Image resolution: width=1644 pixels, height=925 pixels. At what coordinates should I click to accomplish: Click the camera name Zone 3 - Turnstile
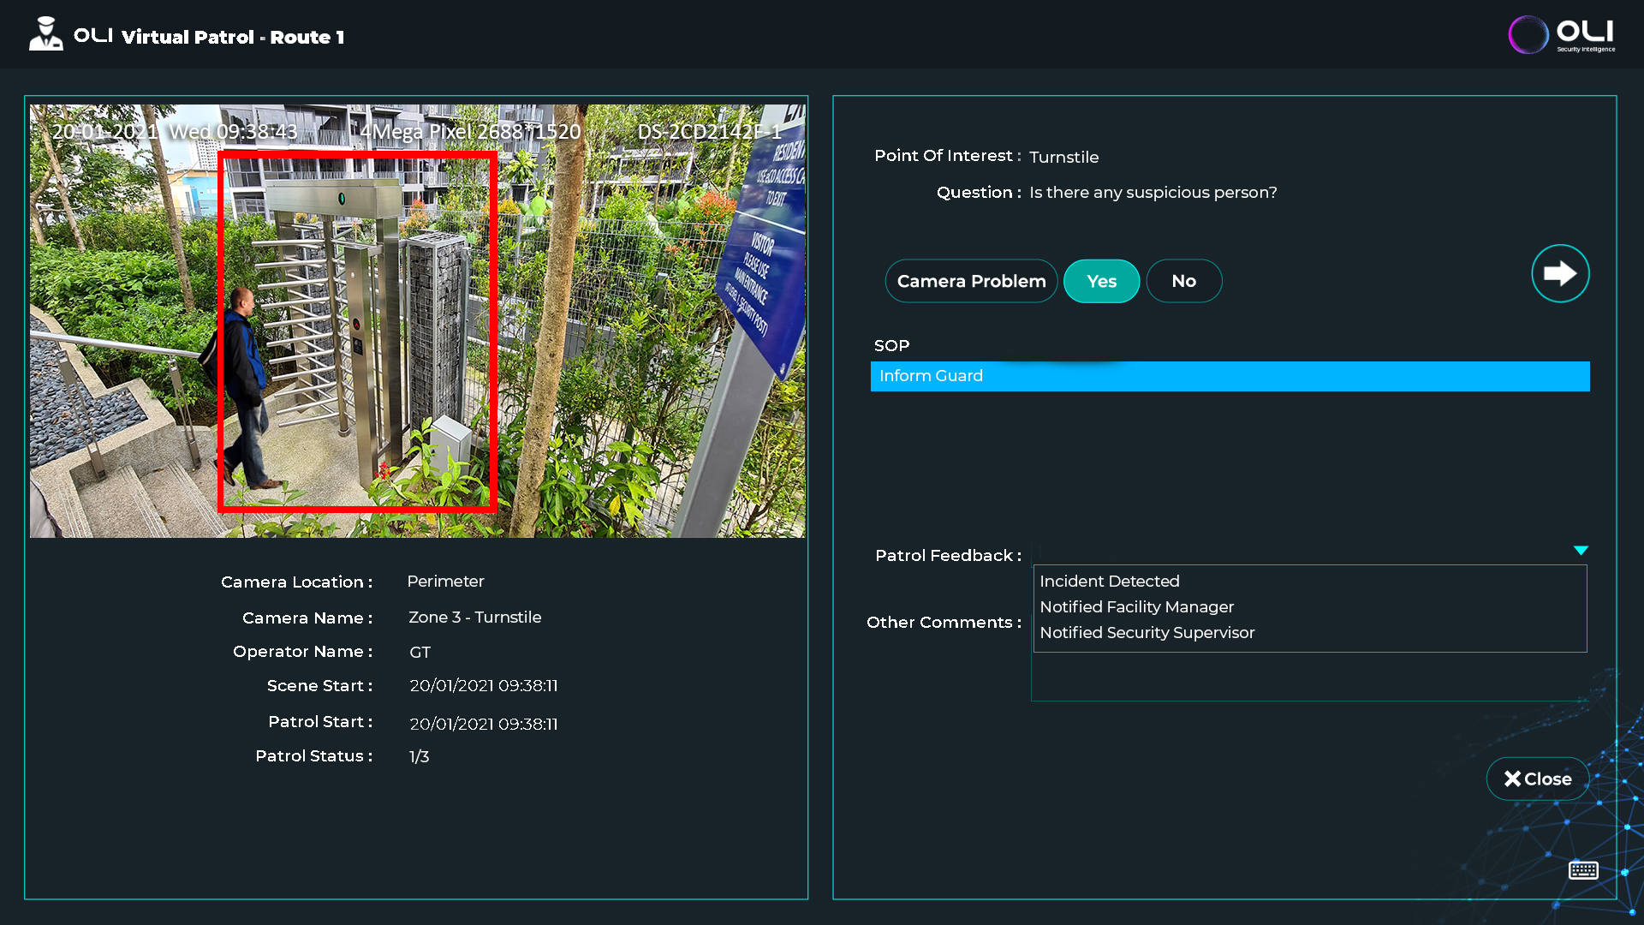click(x=474, y=617)
